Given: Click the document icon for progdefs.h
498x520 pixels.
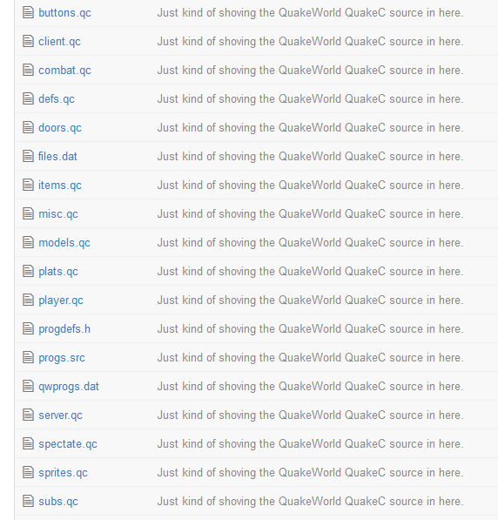Looking at the screenshot, I should coord(28,328).
